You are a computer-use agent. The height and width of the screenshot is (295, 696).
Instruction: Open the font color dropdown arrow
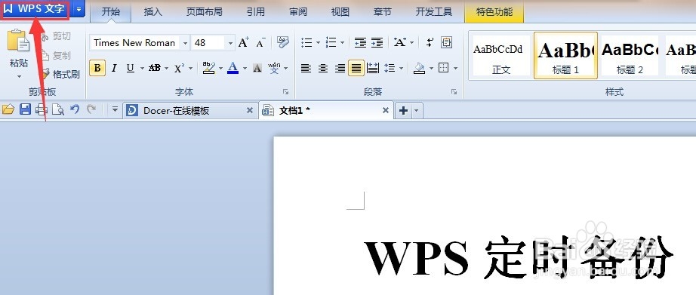click(245, 69)
